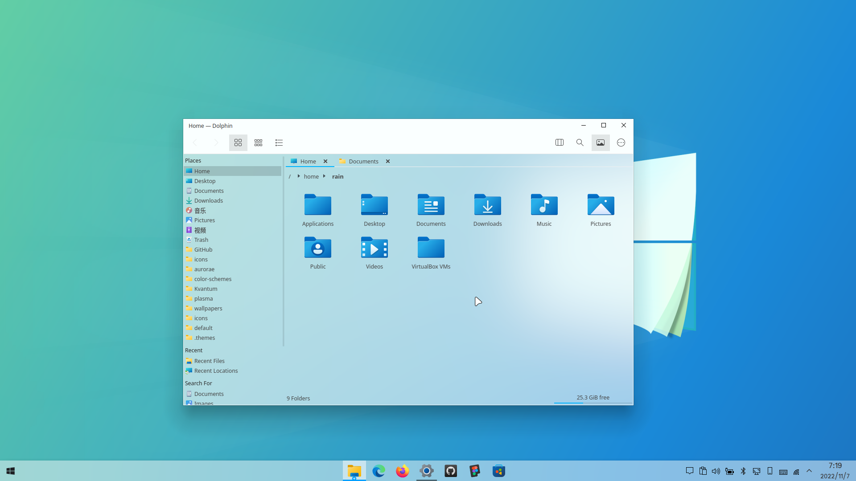Go to Trash in Places

201,240
